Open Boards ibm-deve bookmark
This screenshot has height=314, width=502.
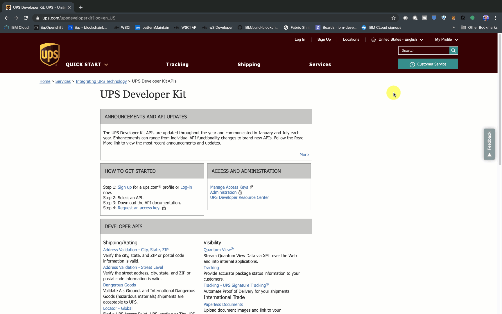point(336,28)
